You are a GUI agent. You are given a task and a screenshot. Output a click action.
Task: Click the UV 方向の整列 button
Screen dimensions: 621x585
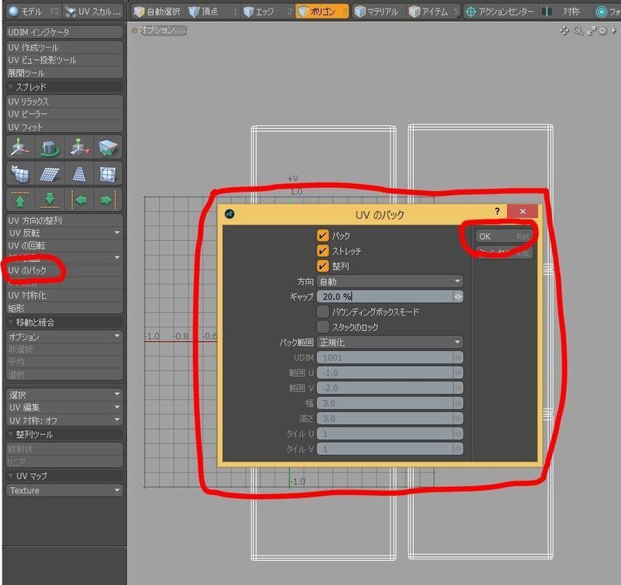click(64, 221)
